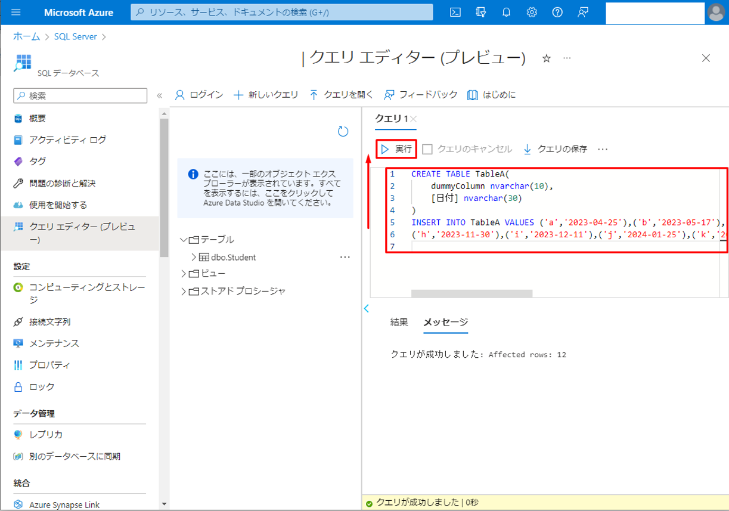Viewport: 729px width, 511px height.
Task: Click the directory filter icon
Action: click(481, 13)
